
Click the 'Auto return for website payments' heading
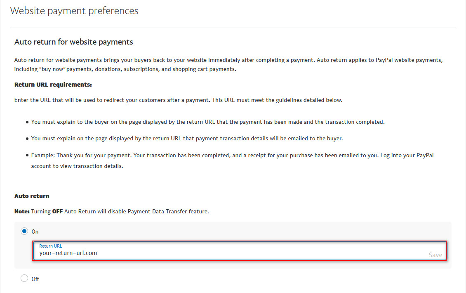pyautogui.click(x=74, y=42)
